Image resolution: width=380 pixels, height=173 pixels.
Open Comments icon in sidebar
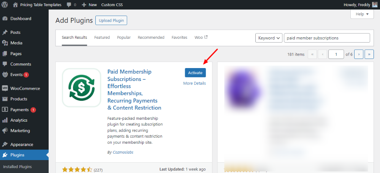(5, 64)
